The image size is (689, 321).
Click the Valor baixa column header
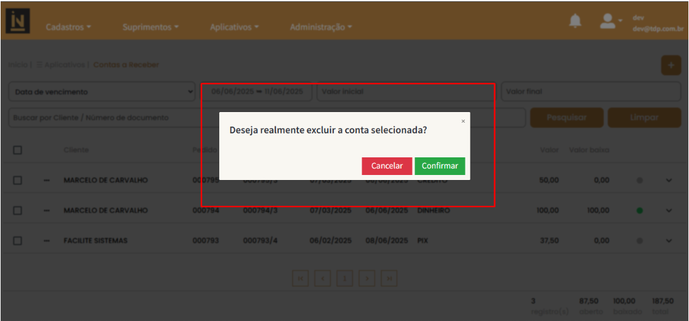589,150
